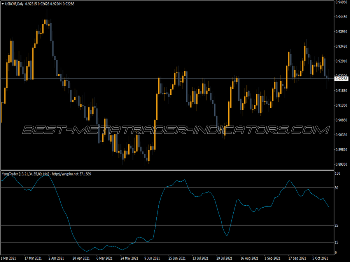Click the 0.91880 price scale label

[x=341, y=91]
